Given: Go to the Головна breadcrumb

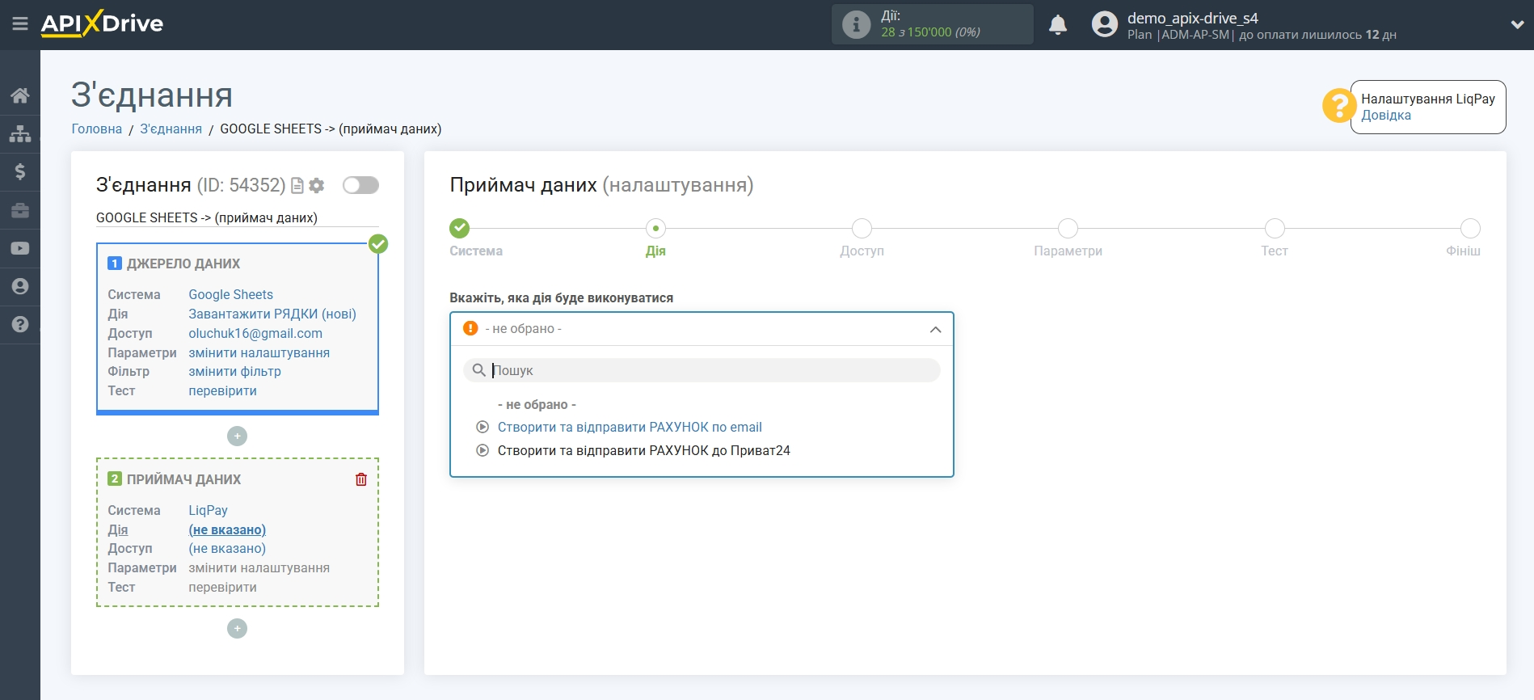Looking at the screenshot, I should pos(97,129).
